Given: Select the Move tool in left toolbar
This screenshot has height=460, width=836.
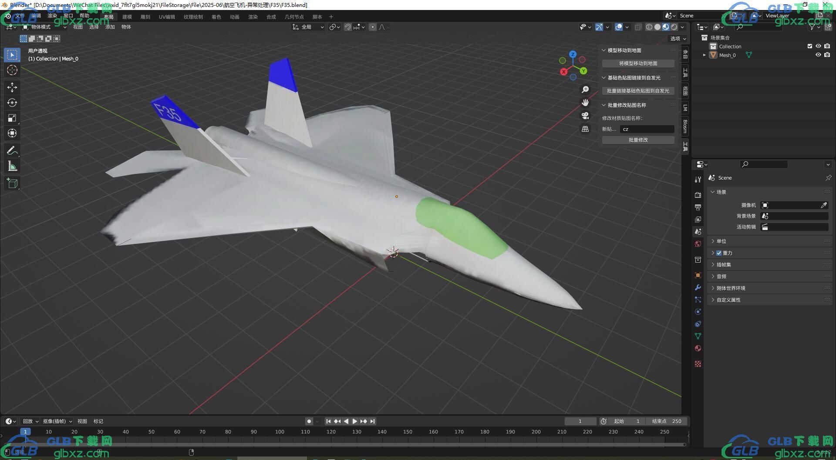Looking at the screenshot, I should 12,87.
